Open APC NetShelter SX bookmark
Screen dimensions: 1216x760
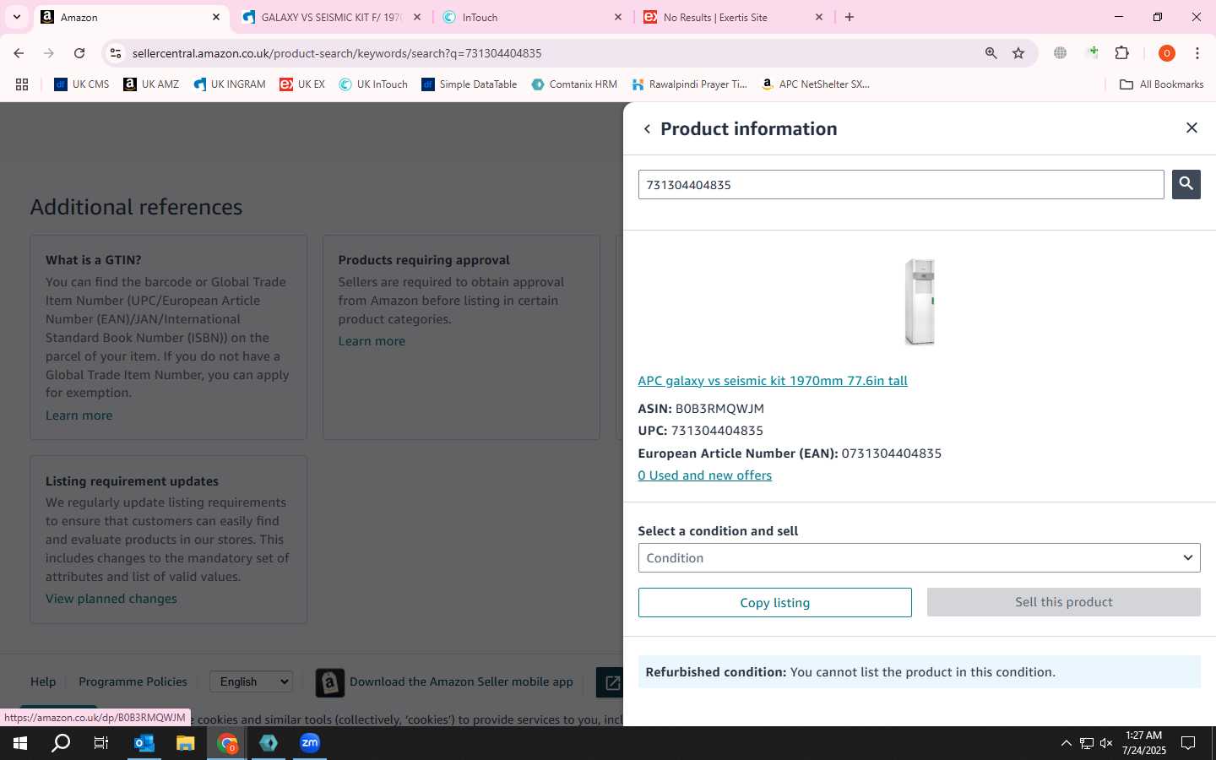tap(816, 84)
